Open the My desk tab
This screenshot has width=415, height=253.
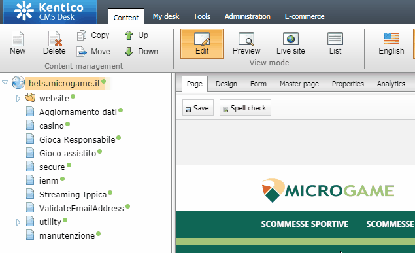(166, 16)
